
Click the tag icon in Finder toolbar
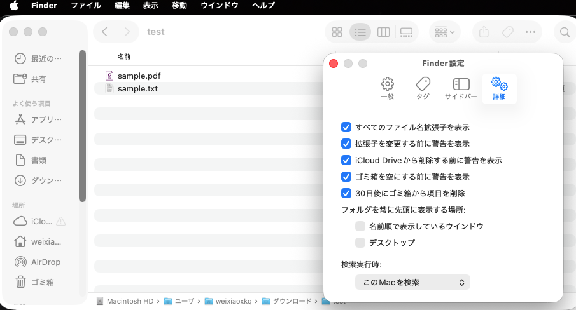click(507, 32)
